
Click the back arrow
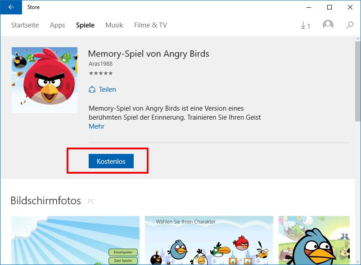(10, 7)
